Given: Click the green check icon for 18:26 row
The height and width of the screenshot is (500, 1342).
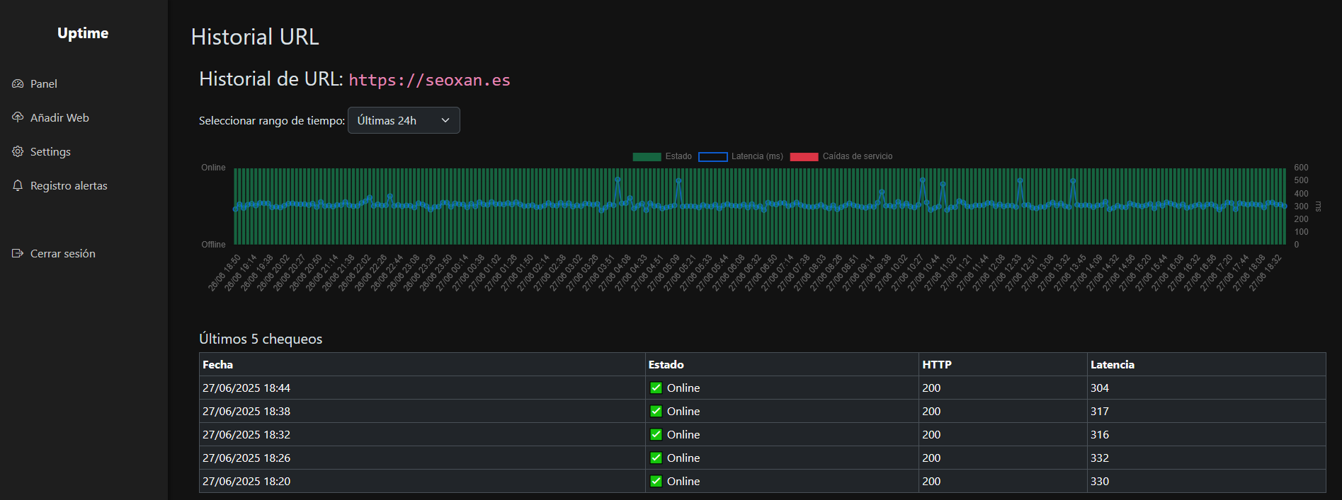Looking at the screenshot, I should tap(656, 458).
